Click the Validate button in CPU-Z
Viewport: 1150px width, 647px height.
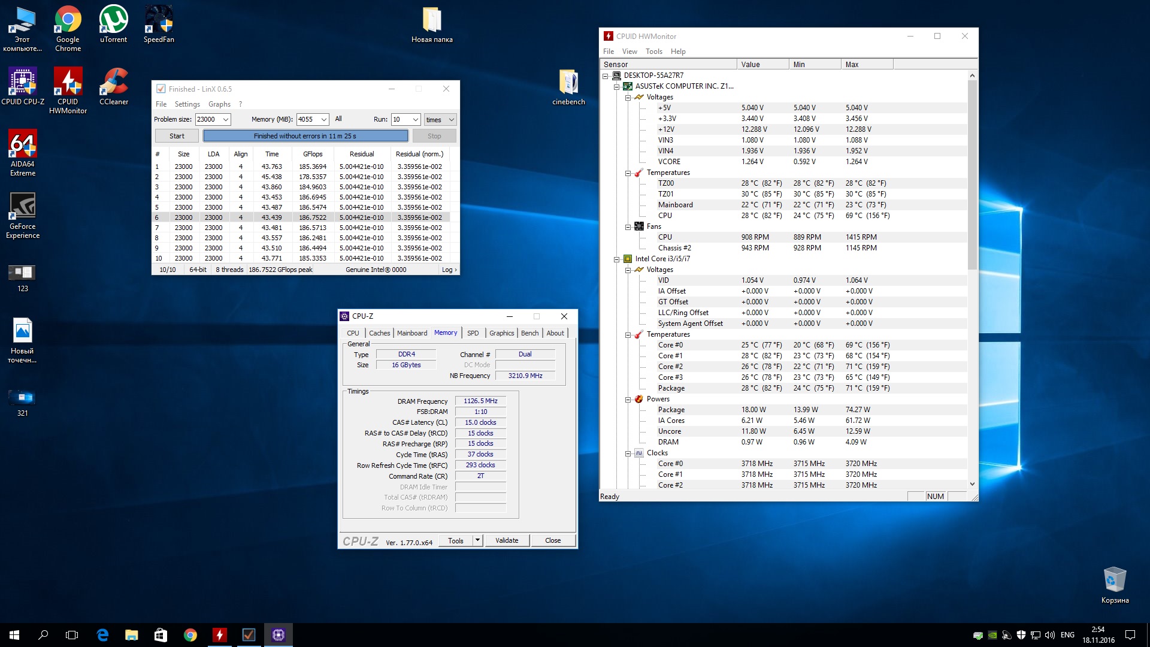[x=507, y=540]
